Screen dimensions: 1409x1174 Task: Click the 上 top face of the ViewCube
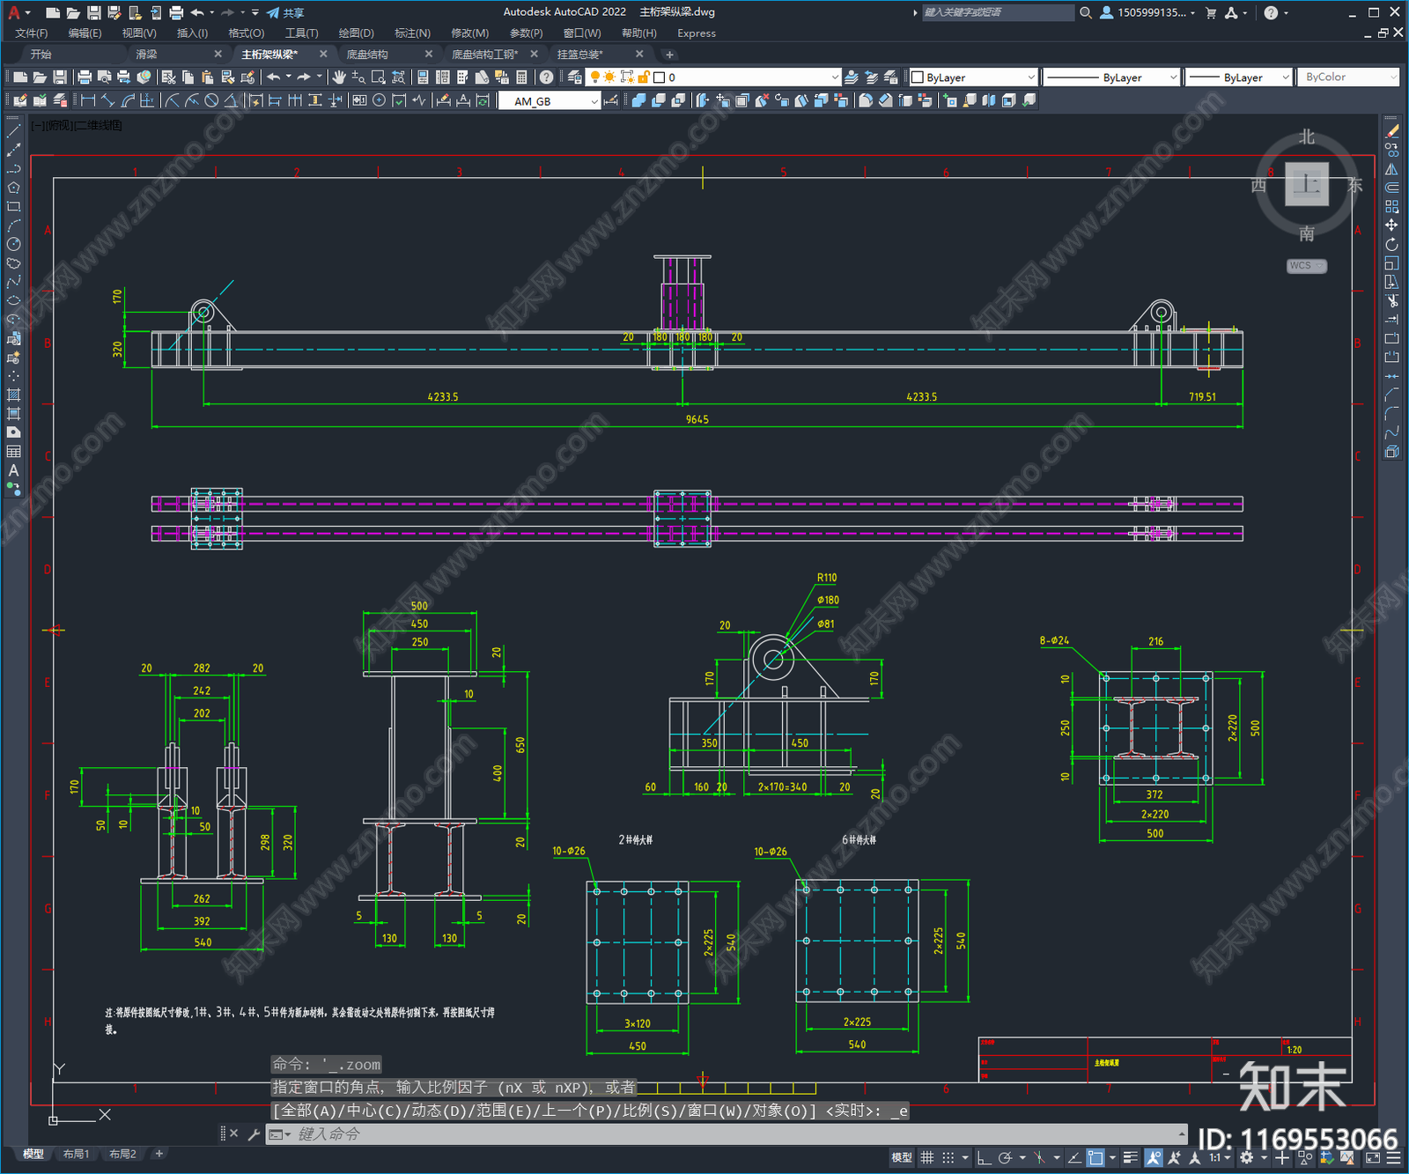point(1307,184)
